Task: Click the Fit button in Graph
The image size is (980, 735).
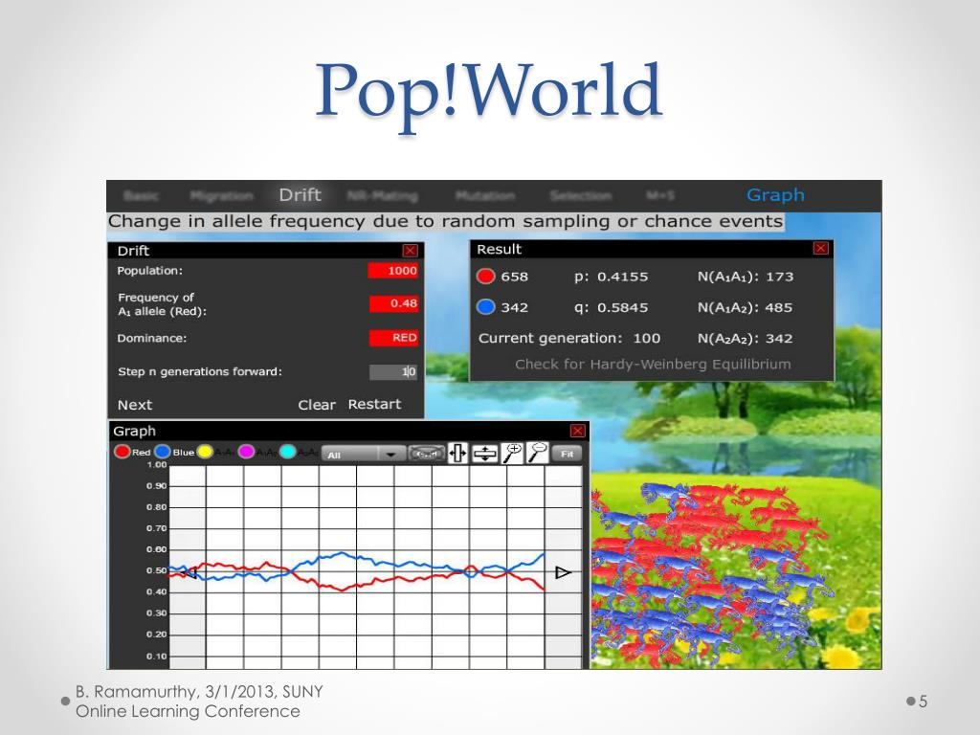Action: click(x=567, y=455)
